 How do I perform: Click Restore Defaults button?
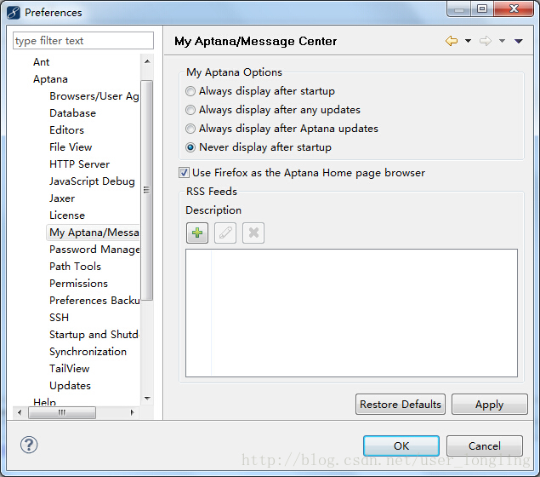(401, 405)
